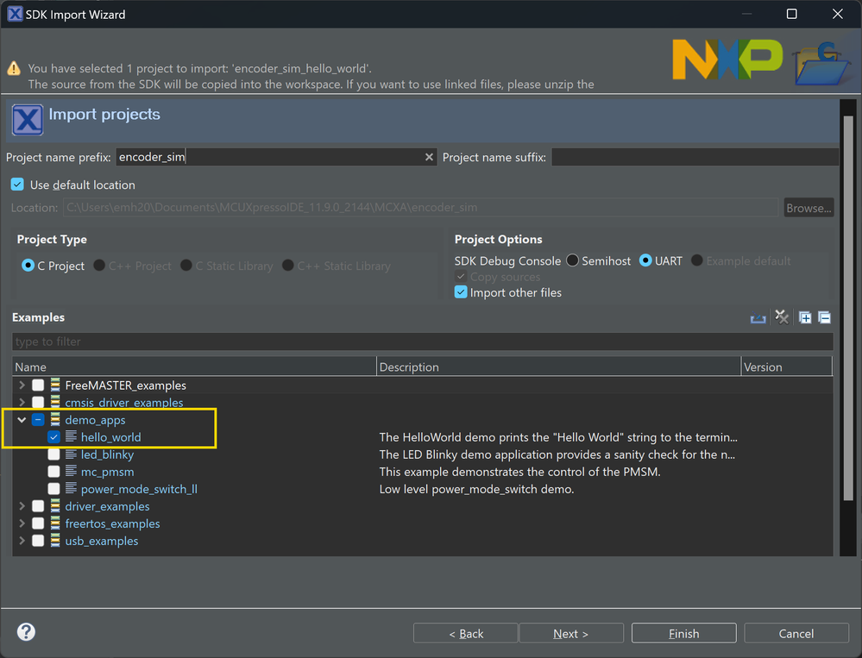Click the Import projects X logo icon
This screenshot has width=862, height=658.
point(27,120)
